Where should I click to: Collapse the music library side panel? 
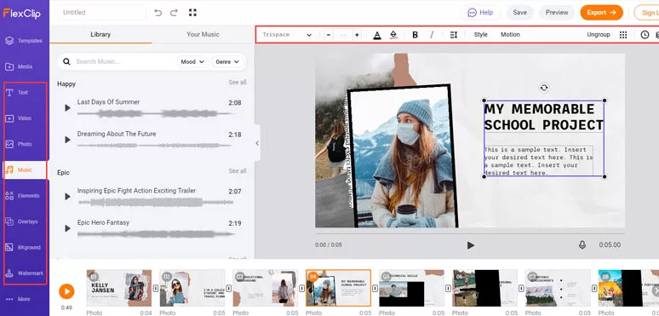(257, 143)
